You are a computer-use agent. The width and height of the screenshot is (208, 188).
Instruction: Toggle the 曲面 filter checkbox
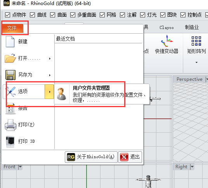[x=52, y=15]
